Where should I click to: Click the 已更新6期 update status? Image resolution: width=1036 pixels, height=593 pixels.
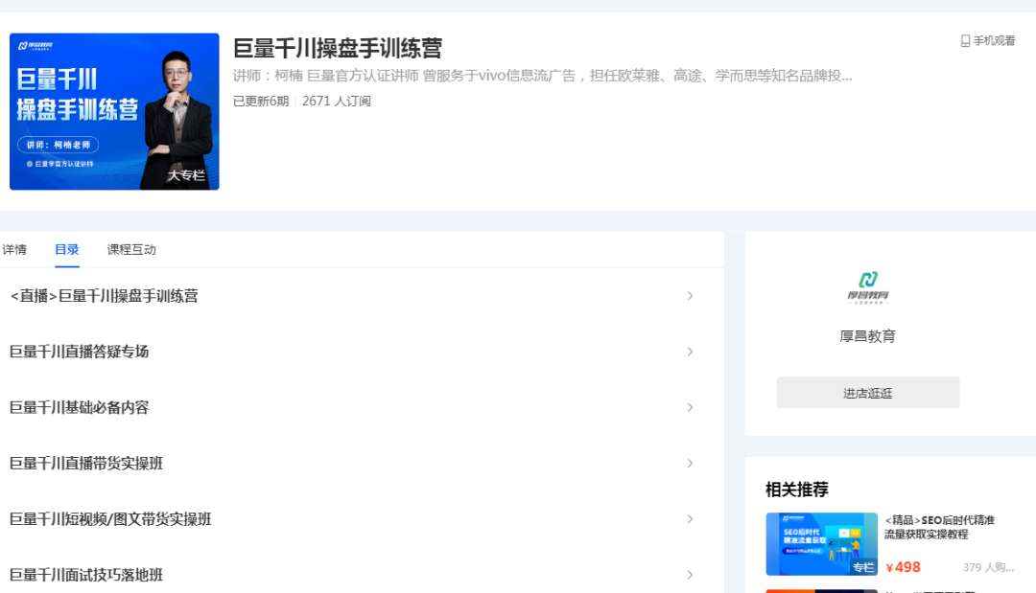tap(261, 101)
